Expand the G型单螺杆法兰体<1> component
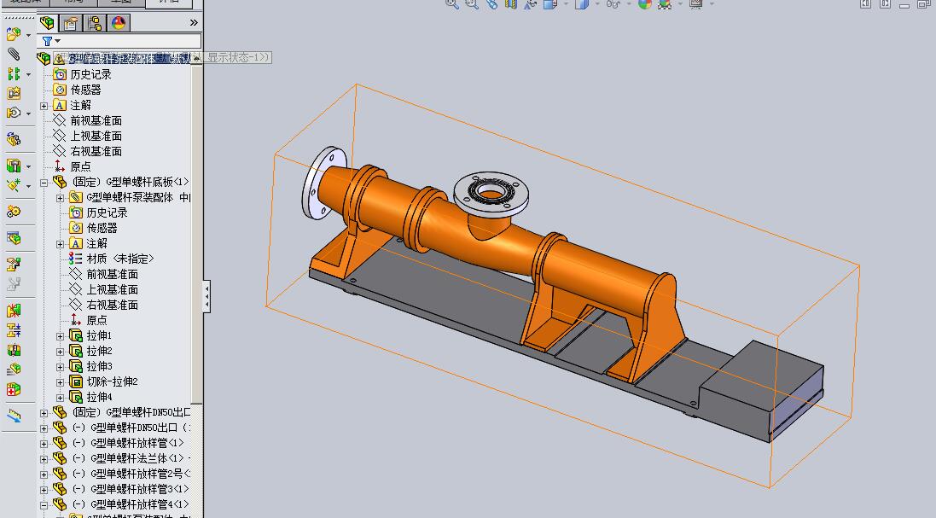The height and width of the screenshot is (518, 936). pyautogui.click(x=44, y=459)
